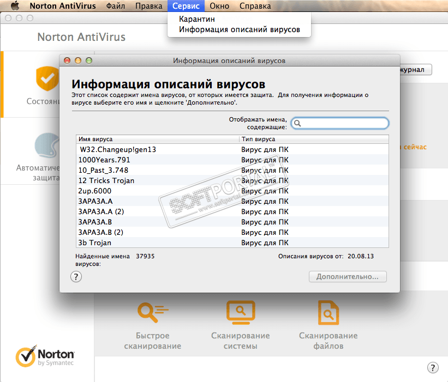Focus the virus name filter search field
The image size is (448, 382).
(x=340, y=123)
